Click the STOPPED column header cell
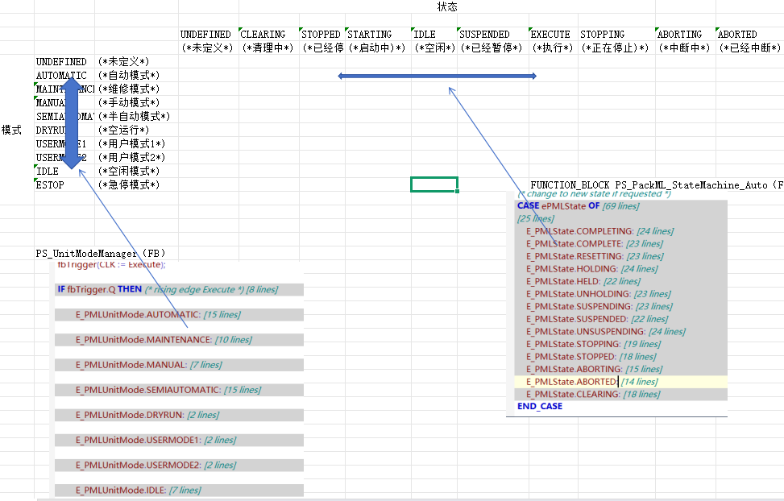The image size is (784, 501). pyautogui.click(x=322, y=34)
